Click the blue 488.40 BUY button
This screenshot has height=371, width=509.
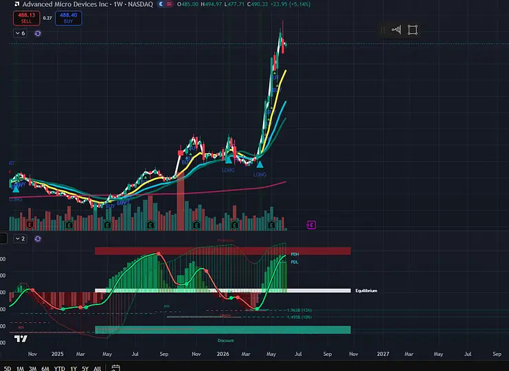[69, 18]
